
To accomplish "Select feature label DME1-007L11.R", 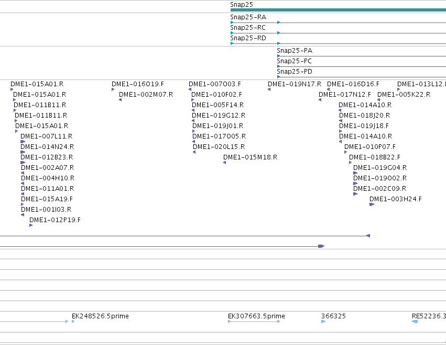I will coord(46,136).
